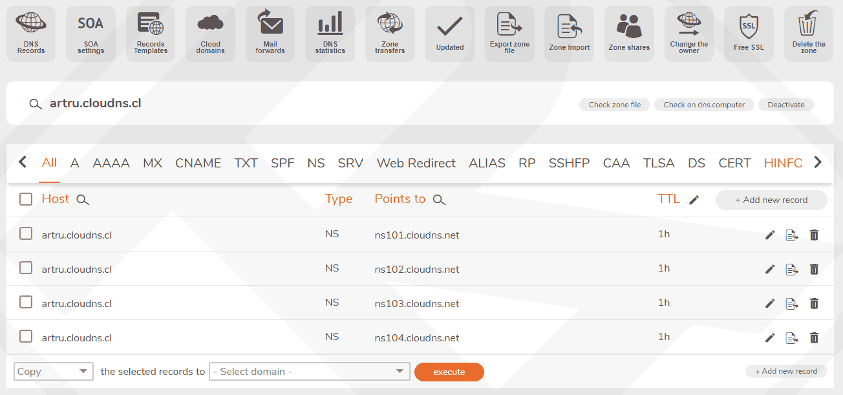
Task: Click the Updated checkmark icon
Action: pos(449,34)
